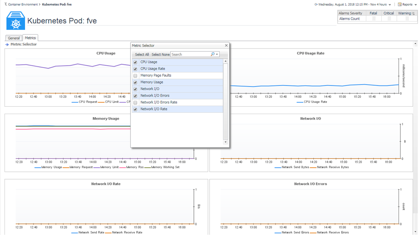Click the Memory Rss pink legend swatch
Viewport: 420px width, 235px height.
point(123,167)
